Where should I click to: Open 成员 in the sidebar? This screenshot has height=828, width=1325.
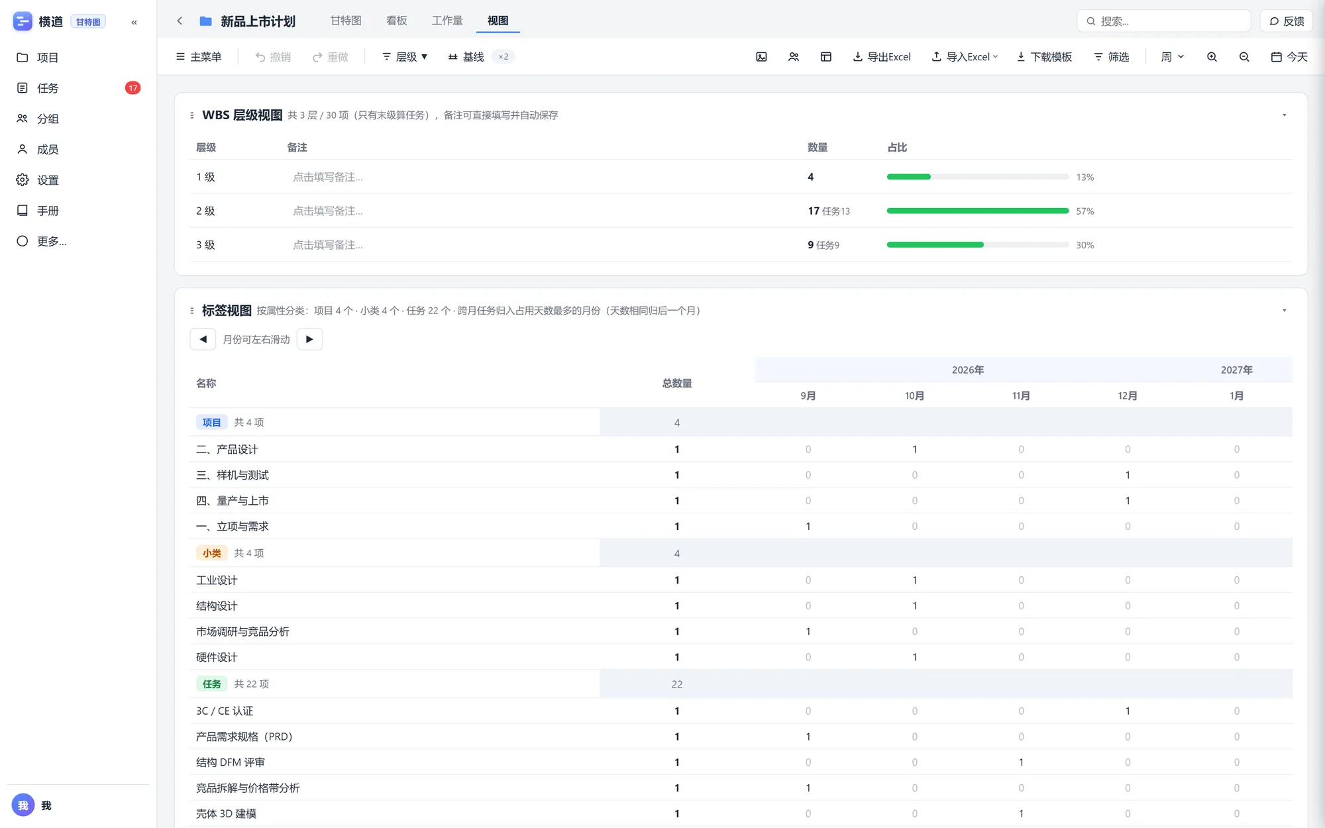tap(78, 150)
